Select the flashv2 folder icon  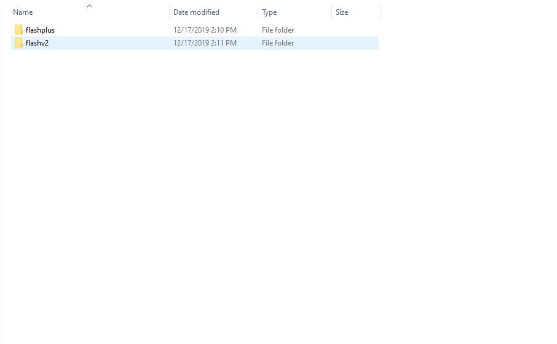[x=19, y=42]
